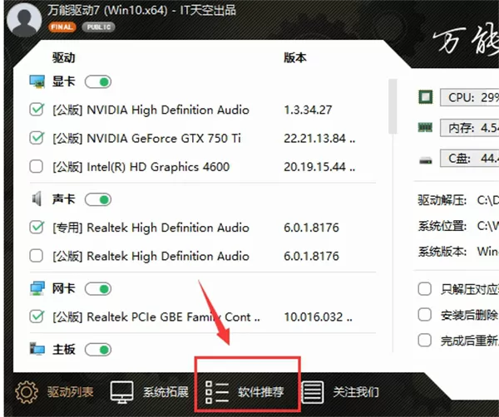Click the 万能驱动7 window title
Image resolution: width=499 pixels, height=417 pixels.
142,10
